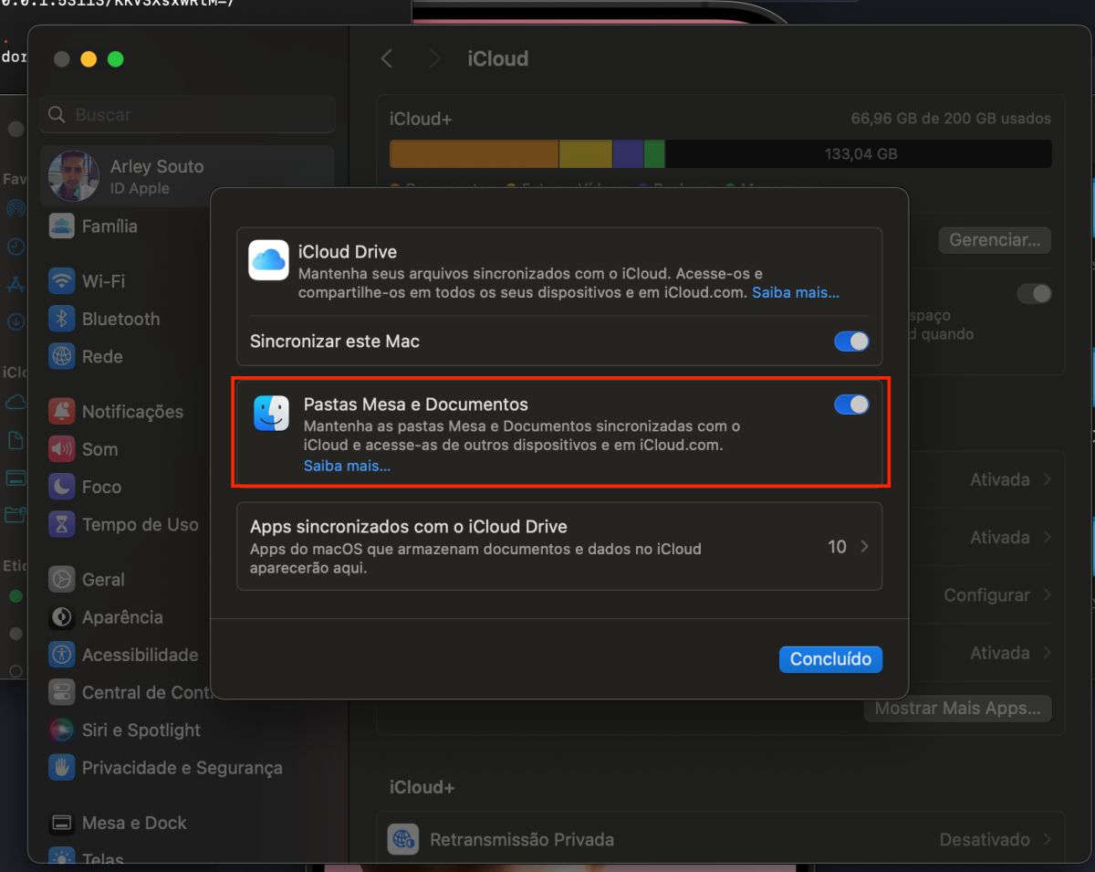Select the Aparência icon

pos(61,616)
